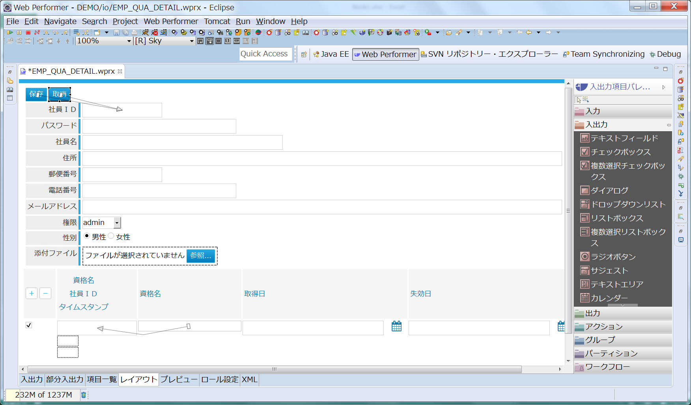Expand the 出力 palette group
This screenshot has width=691, height=405.
click(622, 313)
